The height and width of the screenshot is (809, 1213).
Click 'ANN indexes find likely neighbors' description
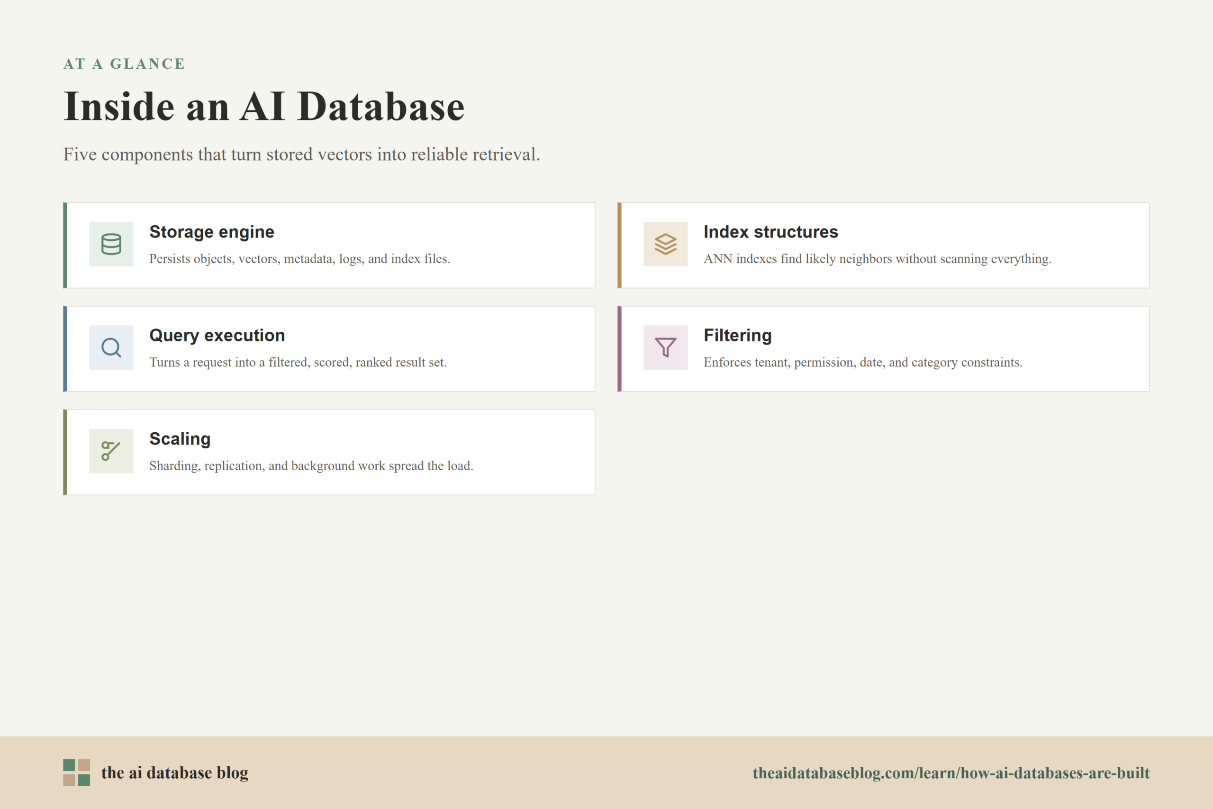877,259
